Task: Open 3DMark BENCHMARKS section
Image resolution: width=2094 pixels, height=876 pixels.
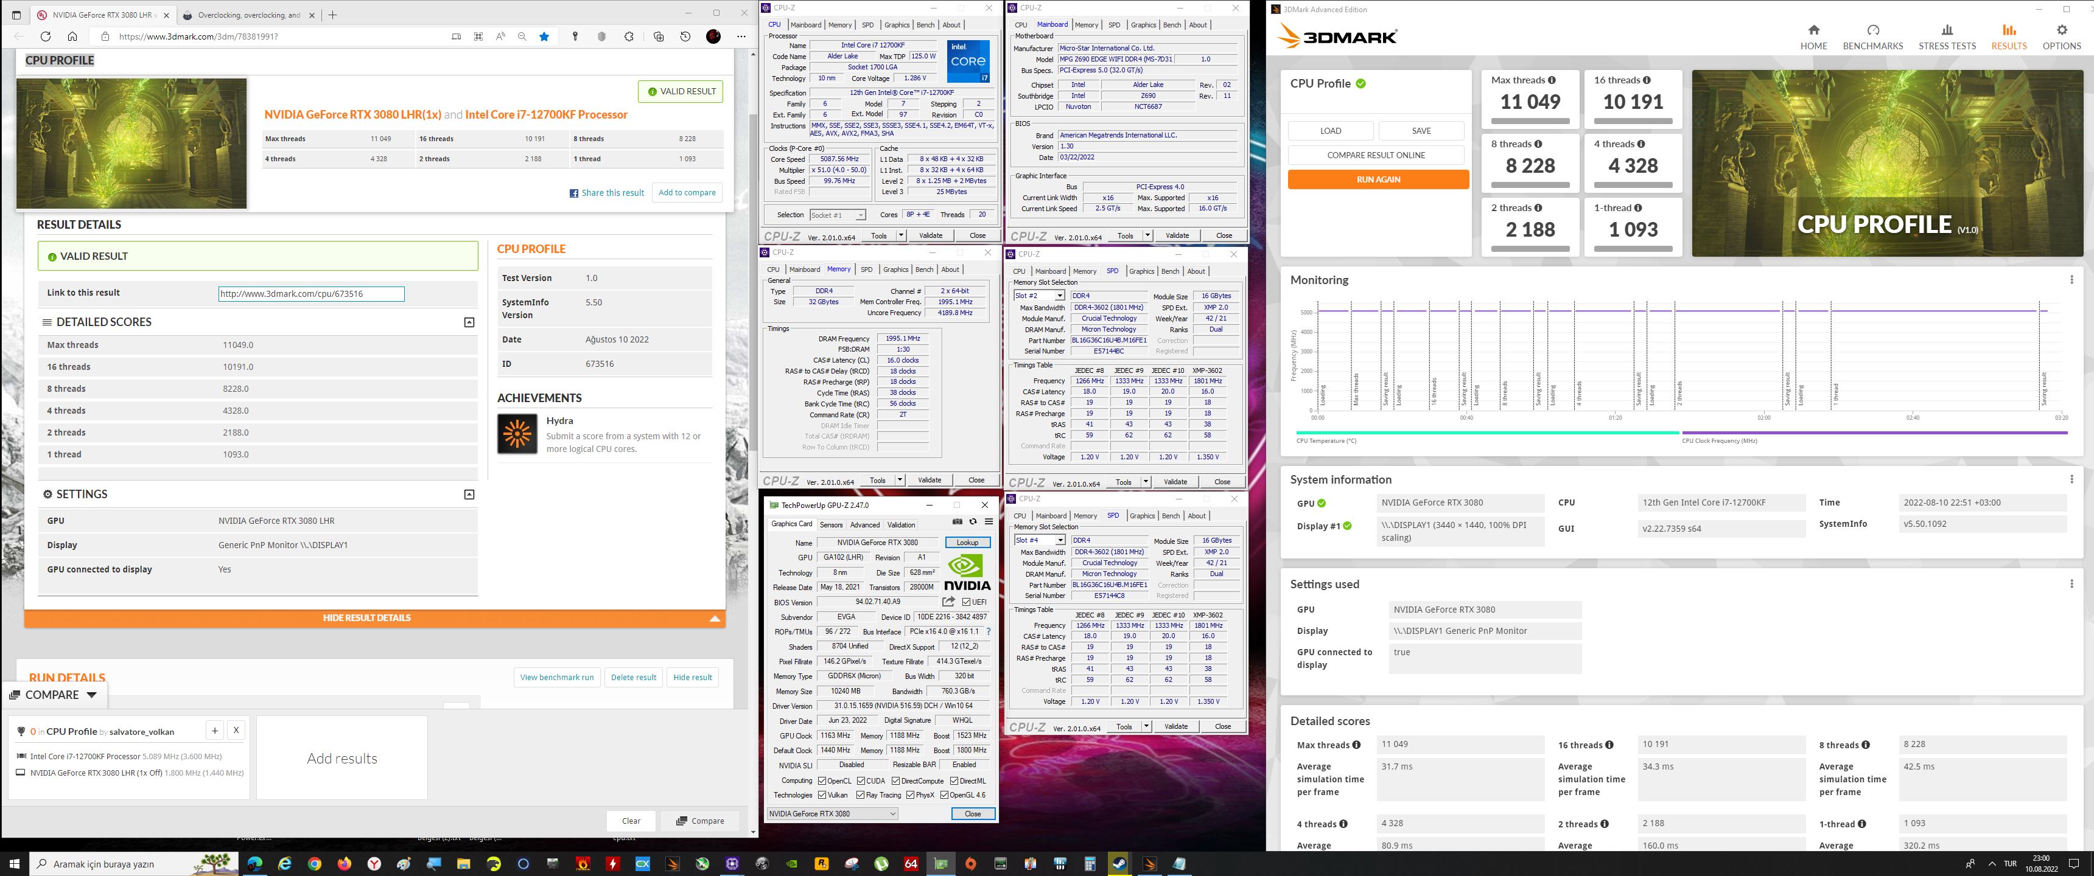Action: [1873, 37]
